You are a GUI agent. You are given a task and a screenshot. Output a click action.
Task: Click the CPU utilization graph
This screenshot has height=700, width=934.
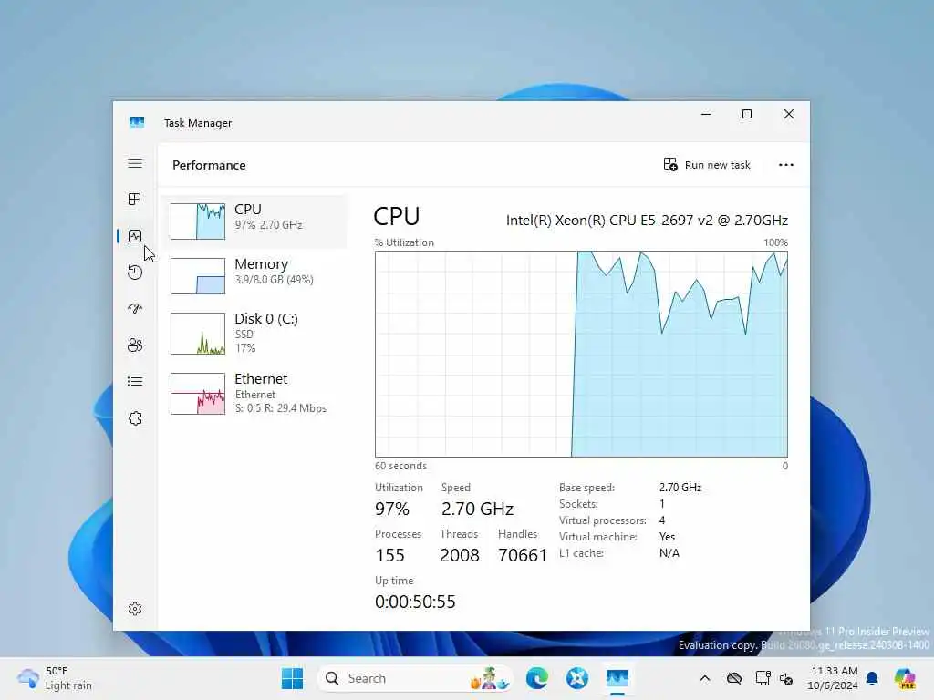click(581, 355)
